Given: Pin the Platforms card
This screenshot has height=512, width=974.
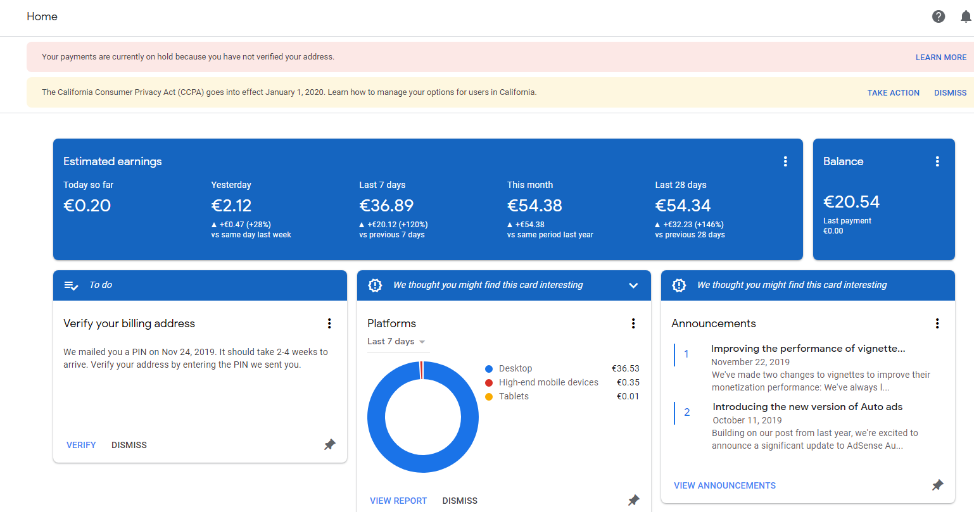Looking at the screenshot, I should [x=634, y=500].
